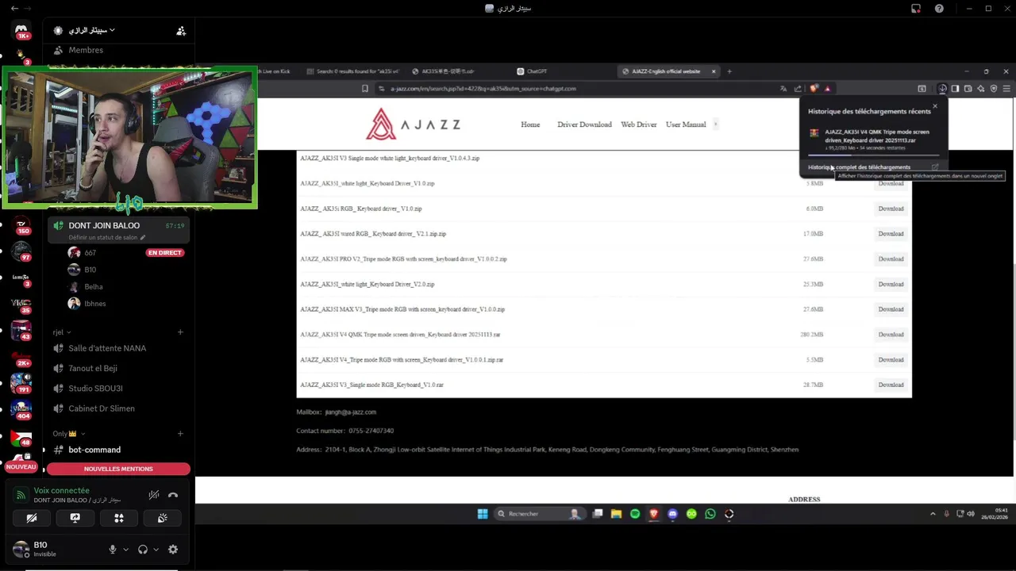Download AJAZZ_AK35I MAX V3 Tripe mode driver zip
The height and width of the screenshot is (571, 1016).
(x=891, y=309)
